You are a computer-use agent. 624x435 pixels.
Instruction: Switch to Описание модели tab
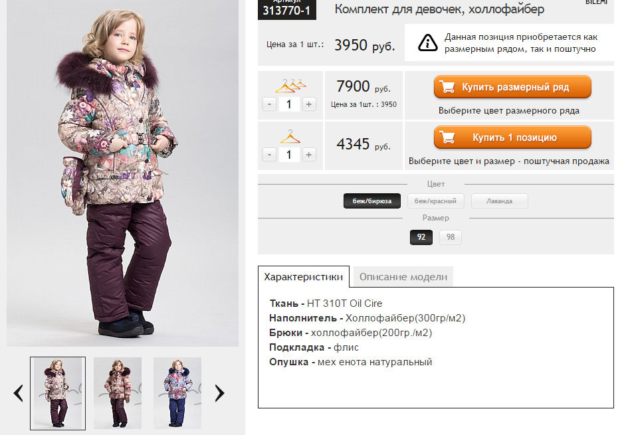[403, 277]
